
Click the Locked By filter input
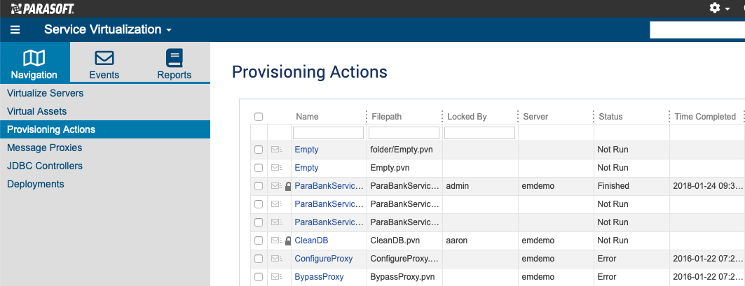(x=480, y=133)
